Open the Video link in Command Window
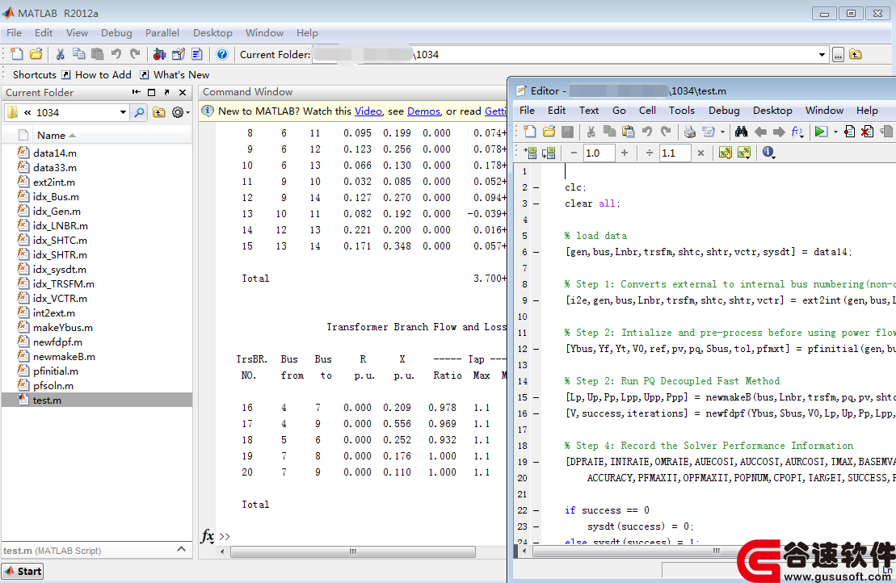This screenshot has height=583, width=896. (368, 111)
